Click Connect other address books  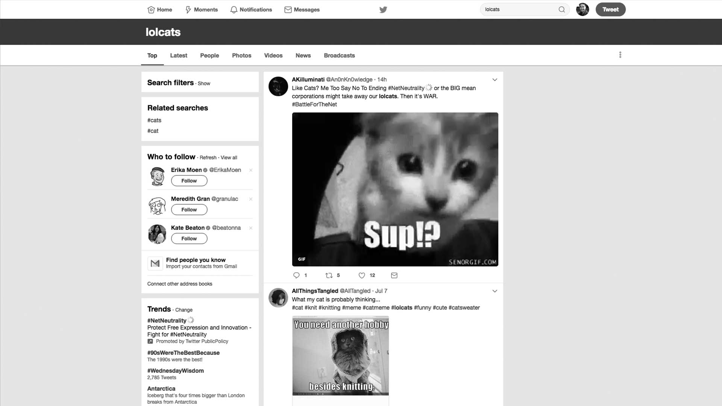click(180, 284)
